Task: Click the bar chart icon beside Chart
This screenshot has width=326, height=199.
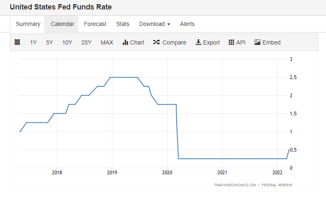Action: pyautogui.click(x=125, y=42)
